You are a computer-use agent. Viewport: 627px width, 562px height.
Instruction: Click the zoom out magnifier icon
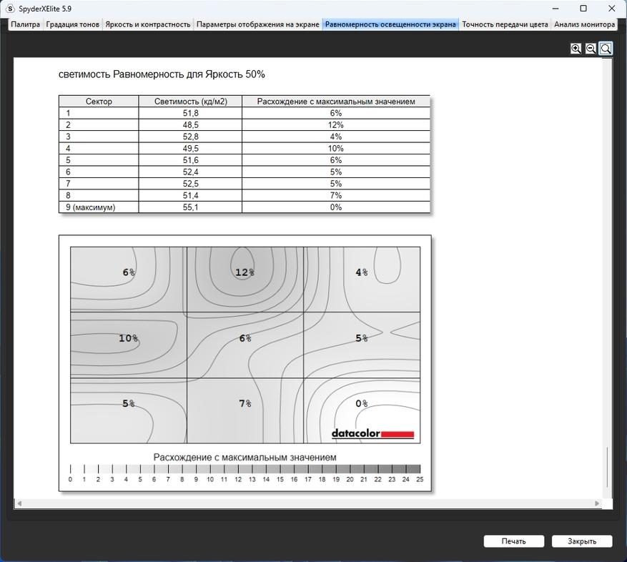[x=591, y=49]
